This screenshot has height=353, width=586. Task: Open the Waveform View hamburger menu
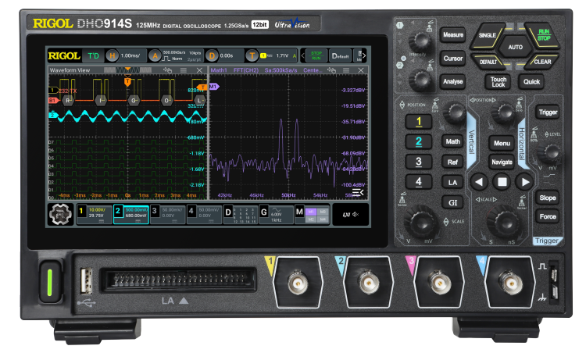[x=183, y=70]
